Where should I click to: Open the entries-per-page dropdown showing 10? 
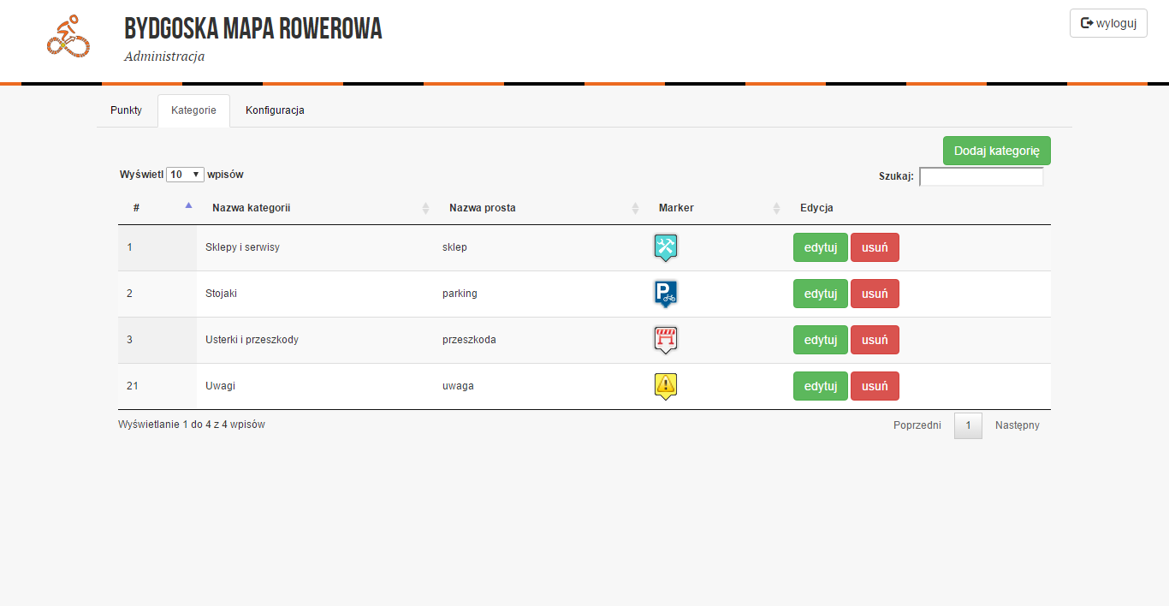[x=185, y=175]
